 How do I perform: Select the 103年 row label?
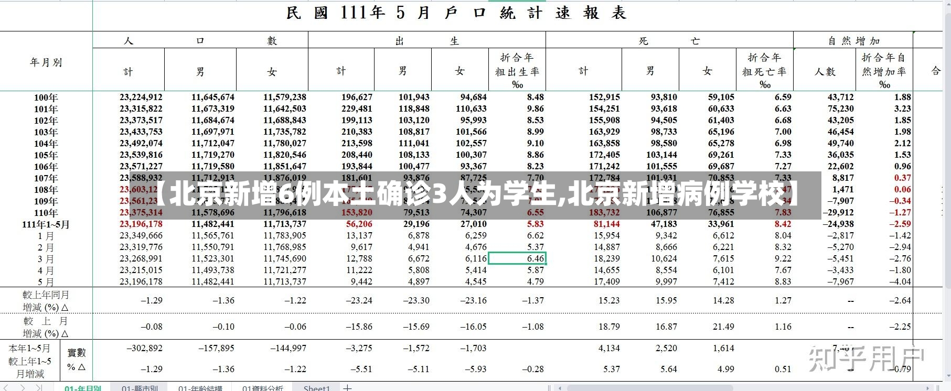46,132
